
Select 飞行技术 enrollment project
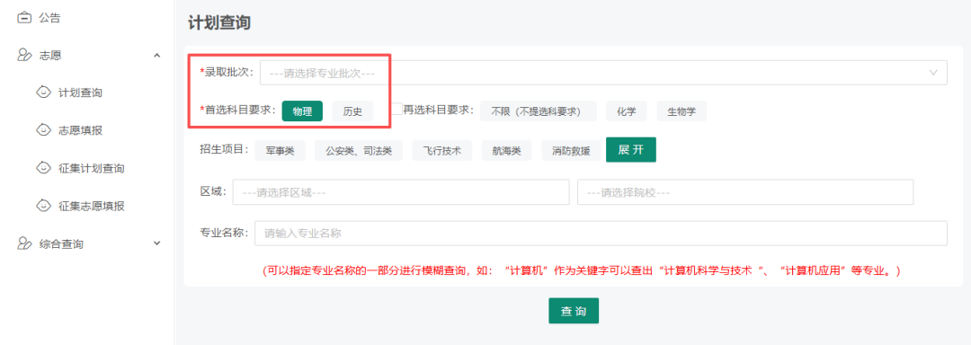tap(442, 150)
